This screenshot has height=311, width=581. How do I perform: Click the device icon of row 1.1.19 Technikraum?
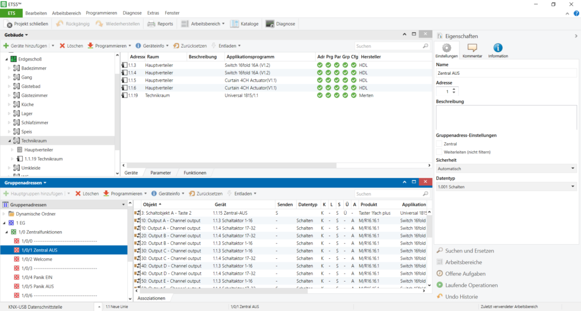click(124, 95)
